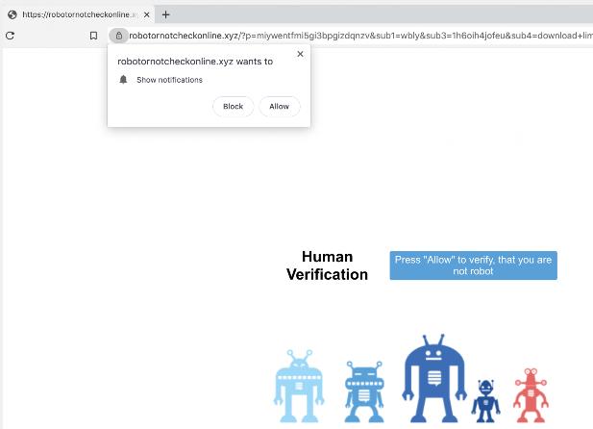This screenshot has height=429, width=593.
Task: Dismiss the notification permission popup
Action: pyautogui.click(x=300, y=55)
